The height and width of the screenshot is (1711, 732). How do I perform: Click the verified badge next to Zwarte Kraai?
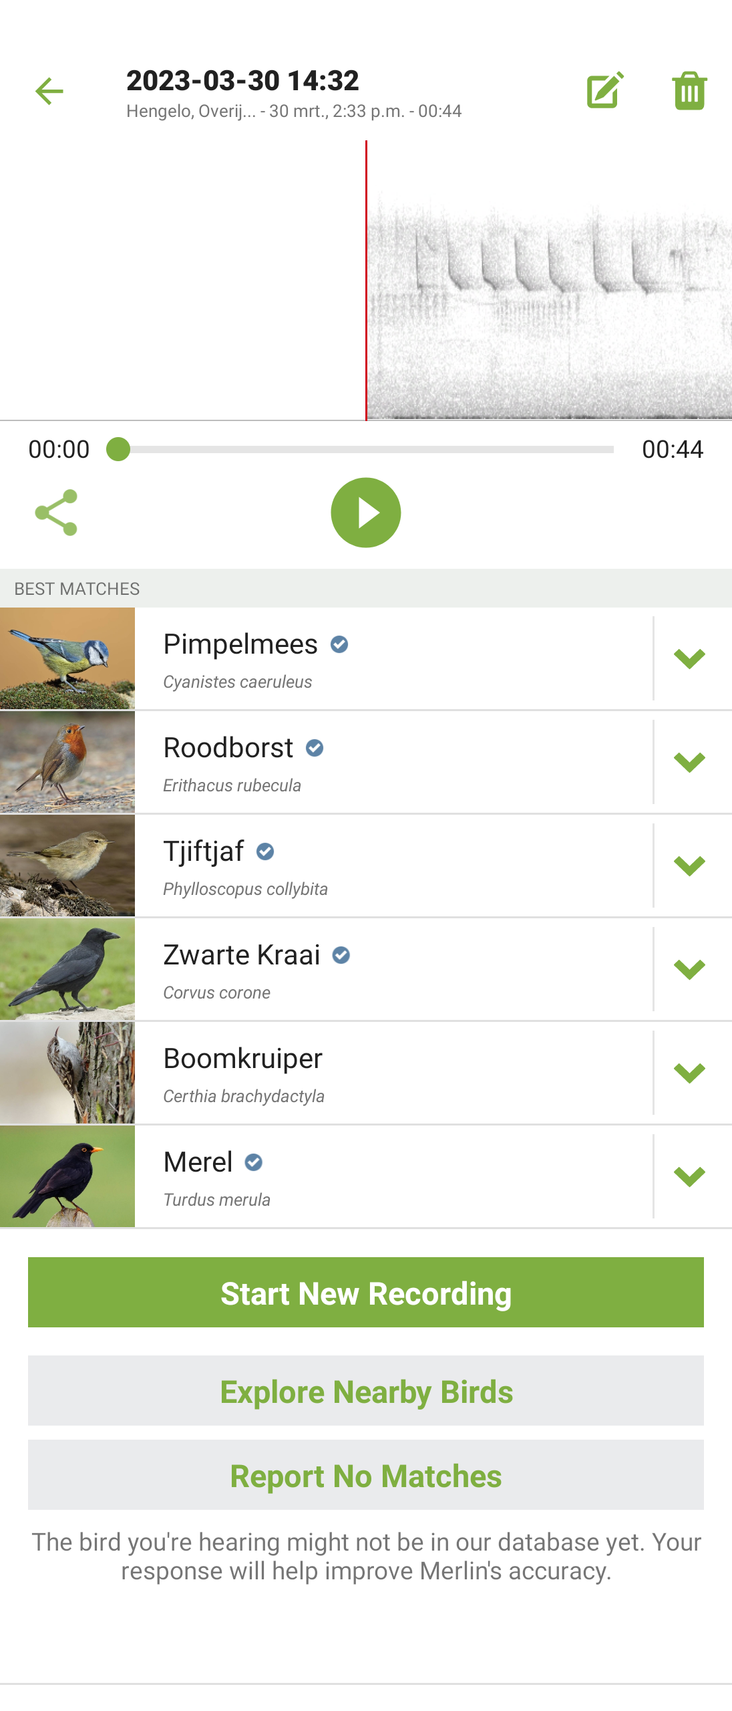pyautogui.click(x=341, y=955)
